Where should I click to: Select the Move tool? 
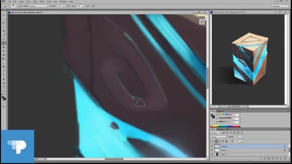(4, 15)
